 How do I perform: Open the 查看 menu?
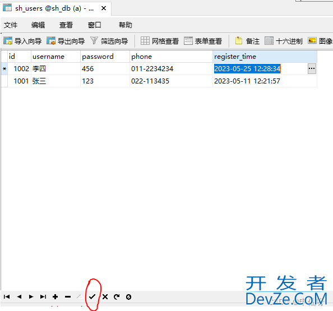pyautogui.click(x=66, y=25)
